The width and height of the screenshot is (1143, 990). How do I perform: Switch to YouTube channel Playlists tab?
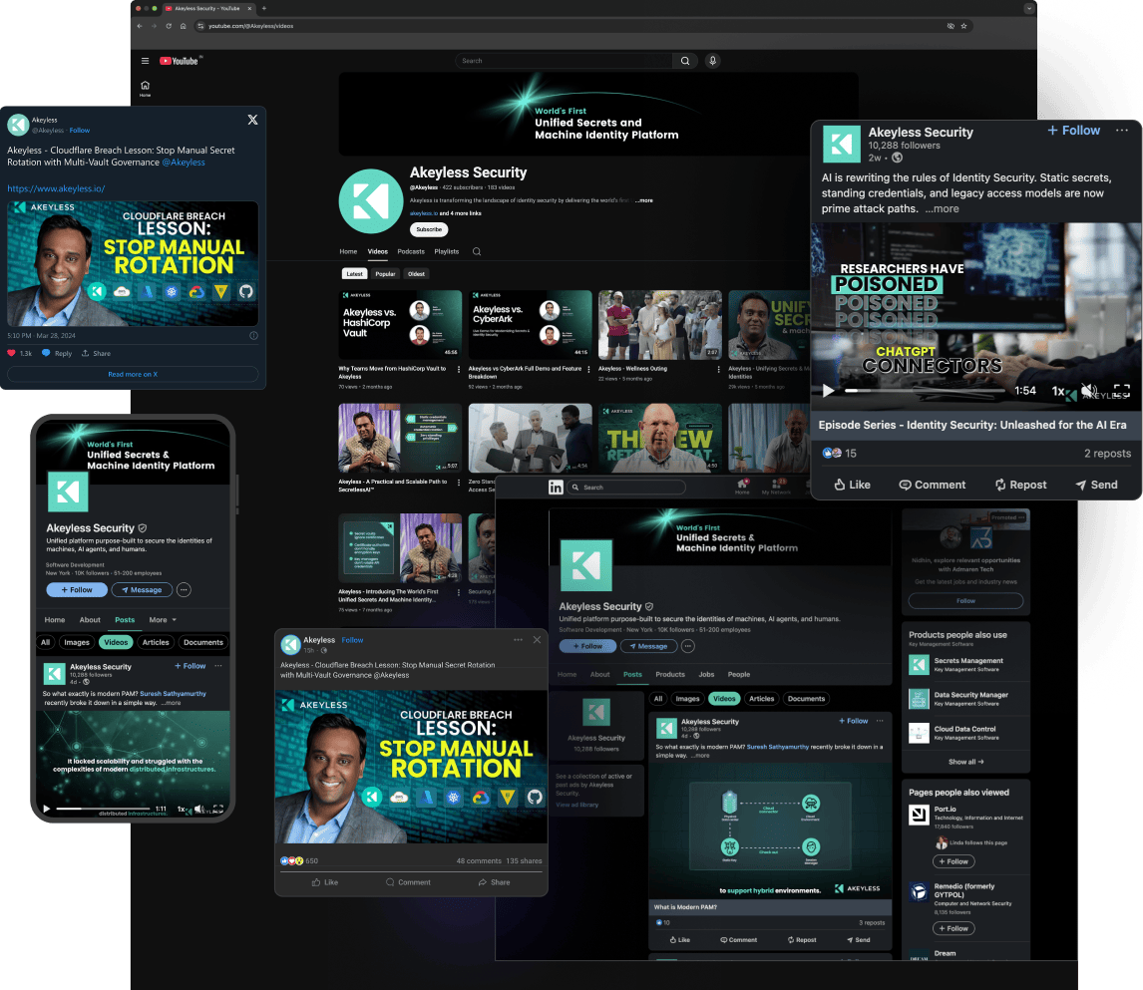[447, 252]
